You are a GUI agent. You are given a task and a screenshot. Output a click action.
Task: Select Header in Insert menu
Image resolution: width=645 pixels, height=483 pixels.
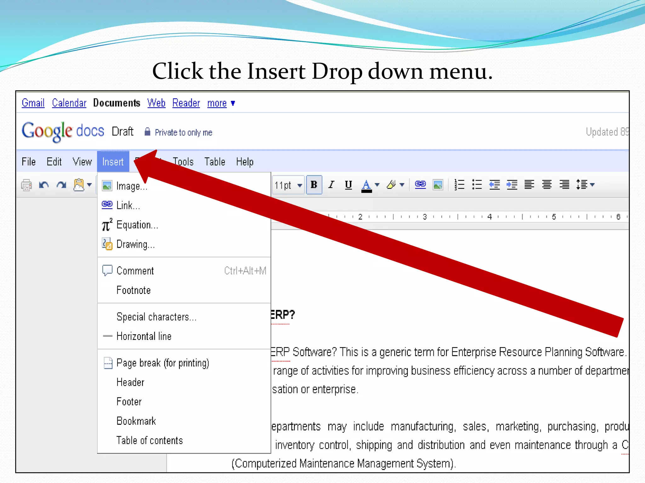click(x=184, y=382)
